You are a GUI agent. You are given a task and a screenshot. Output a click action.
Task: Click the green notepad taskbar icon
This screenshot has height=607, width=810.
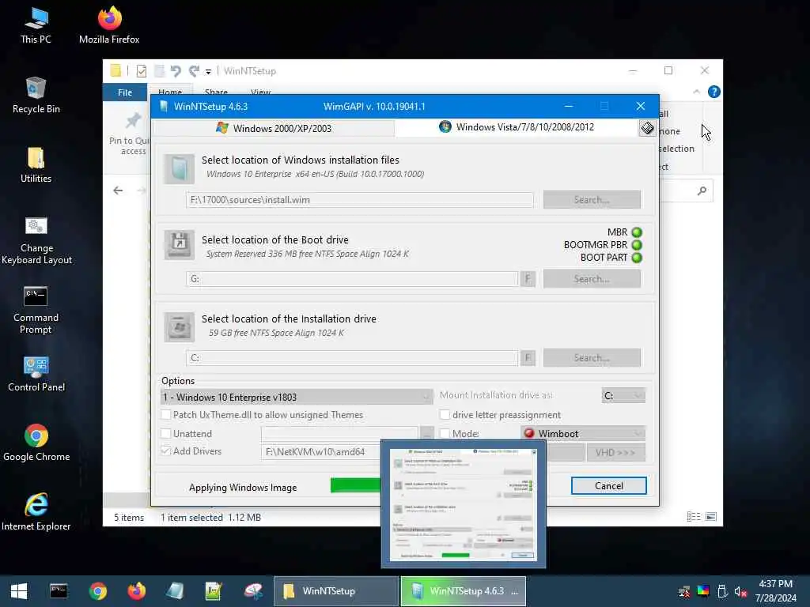(x=214, y=591)
